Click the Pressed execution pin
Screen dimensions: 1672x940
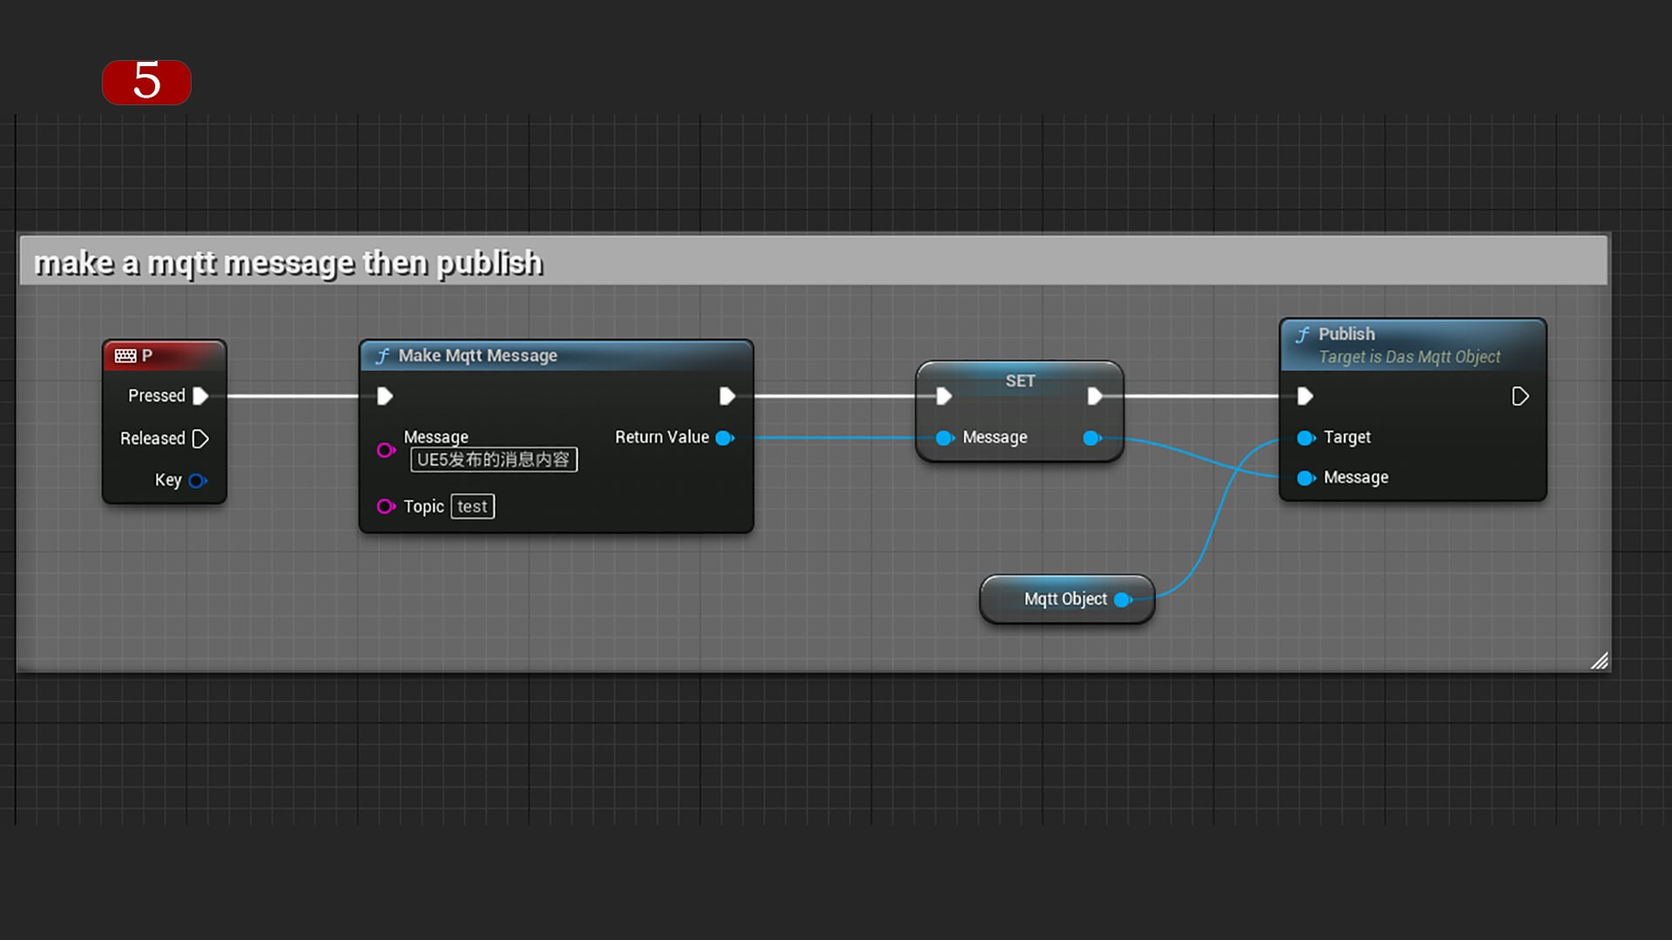click(x=201, y=395)
